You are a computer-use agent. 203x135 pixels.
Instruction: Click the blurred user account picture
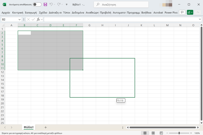[167, 5]
